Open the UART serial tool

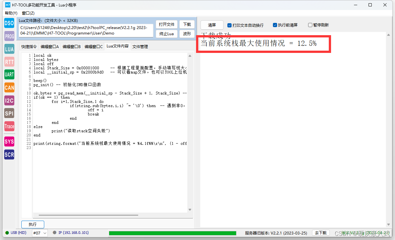9,75
